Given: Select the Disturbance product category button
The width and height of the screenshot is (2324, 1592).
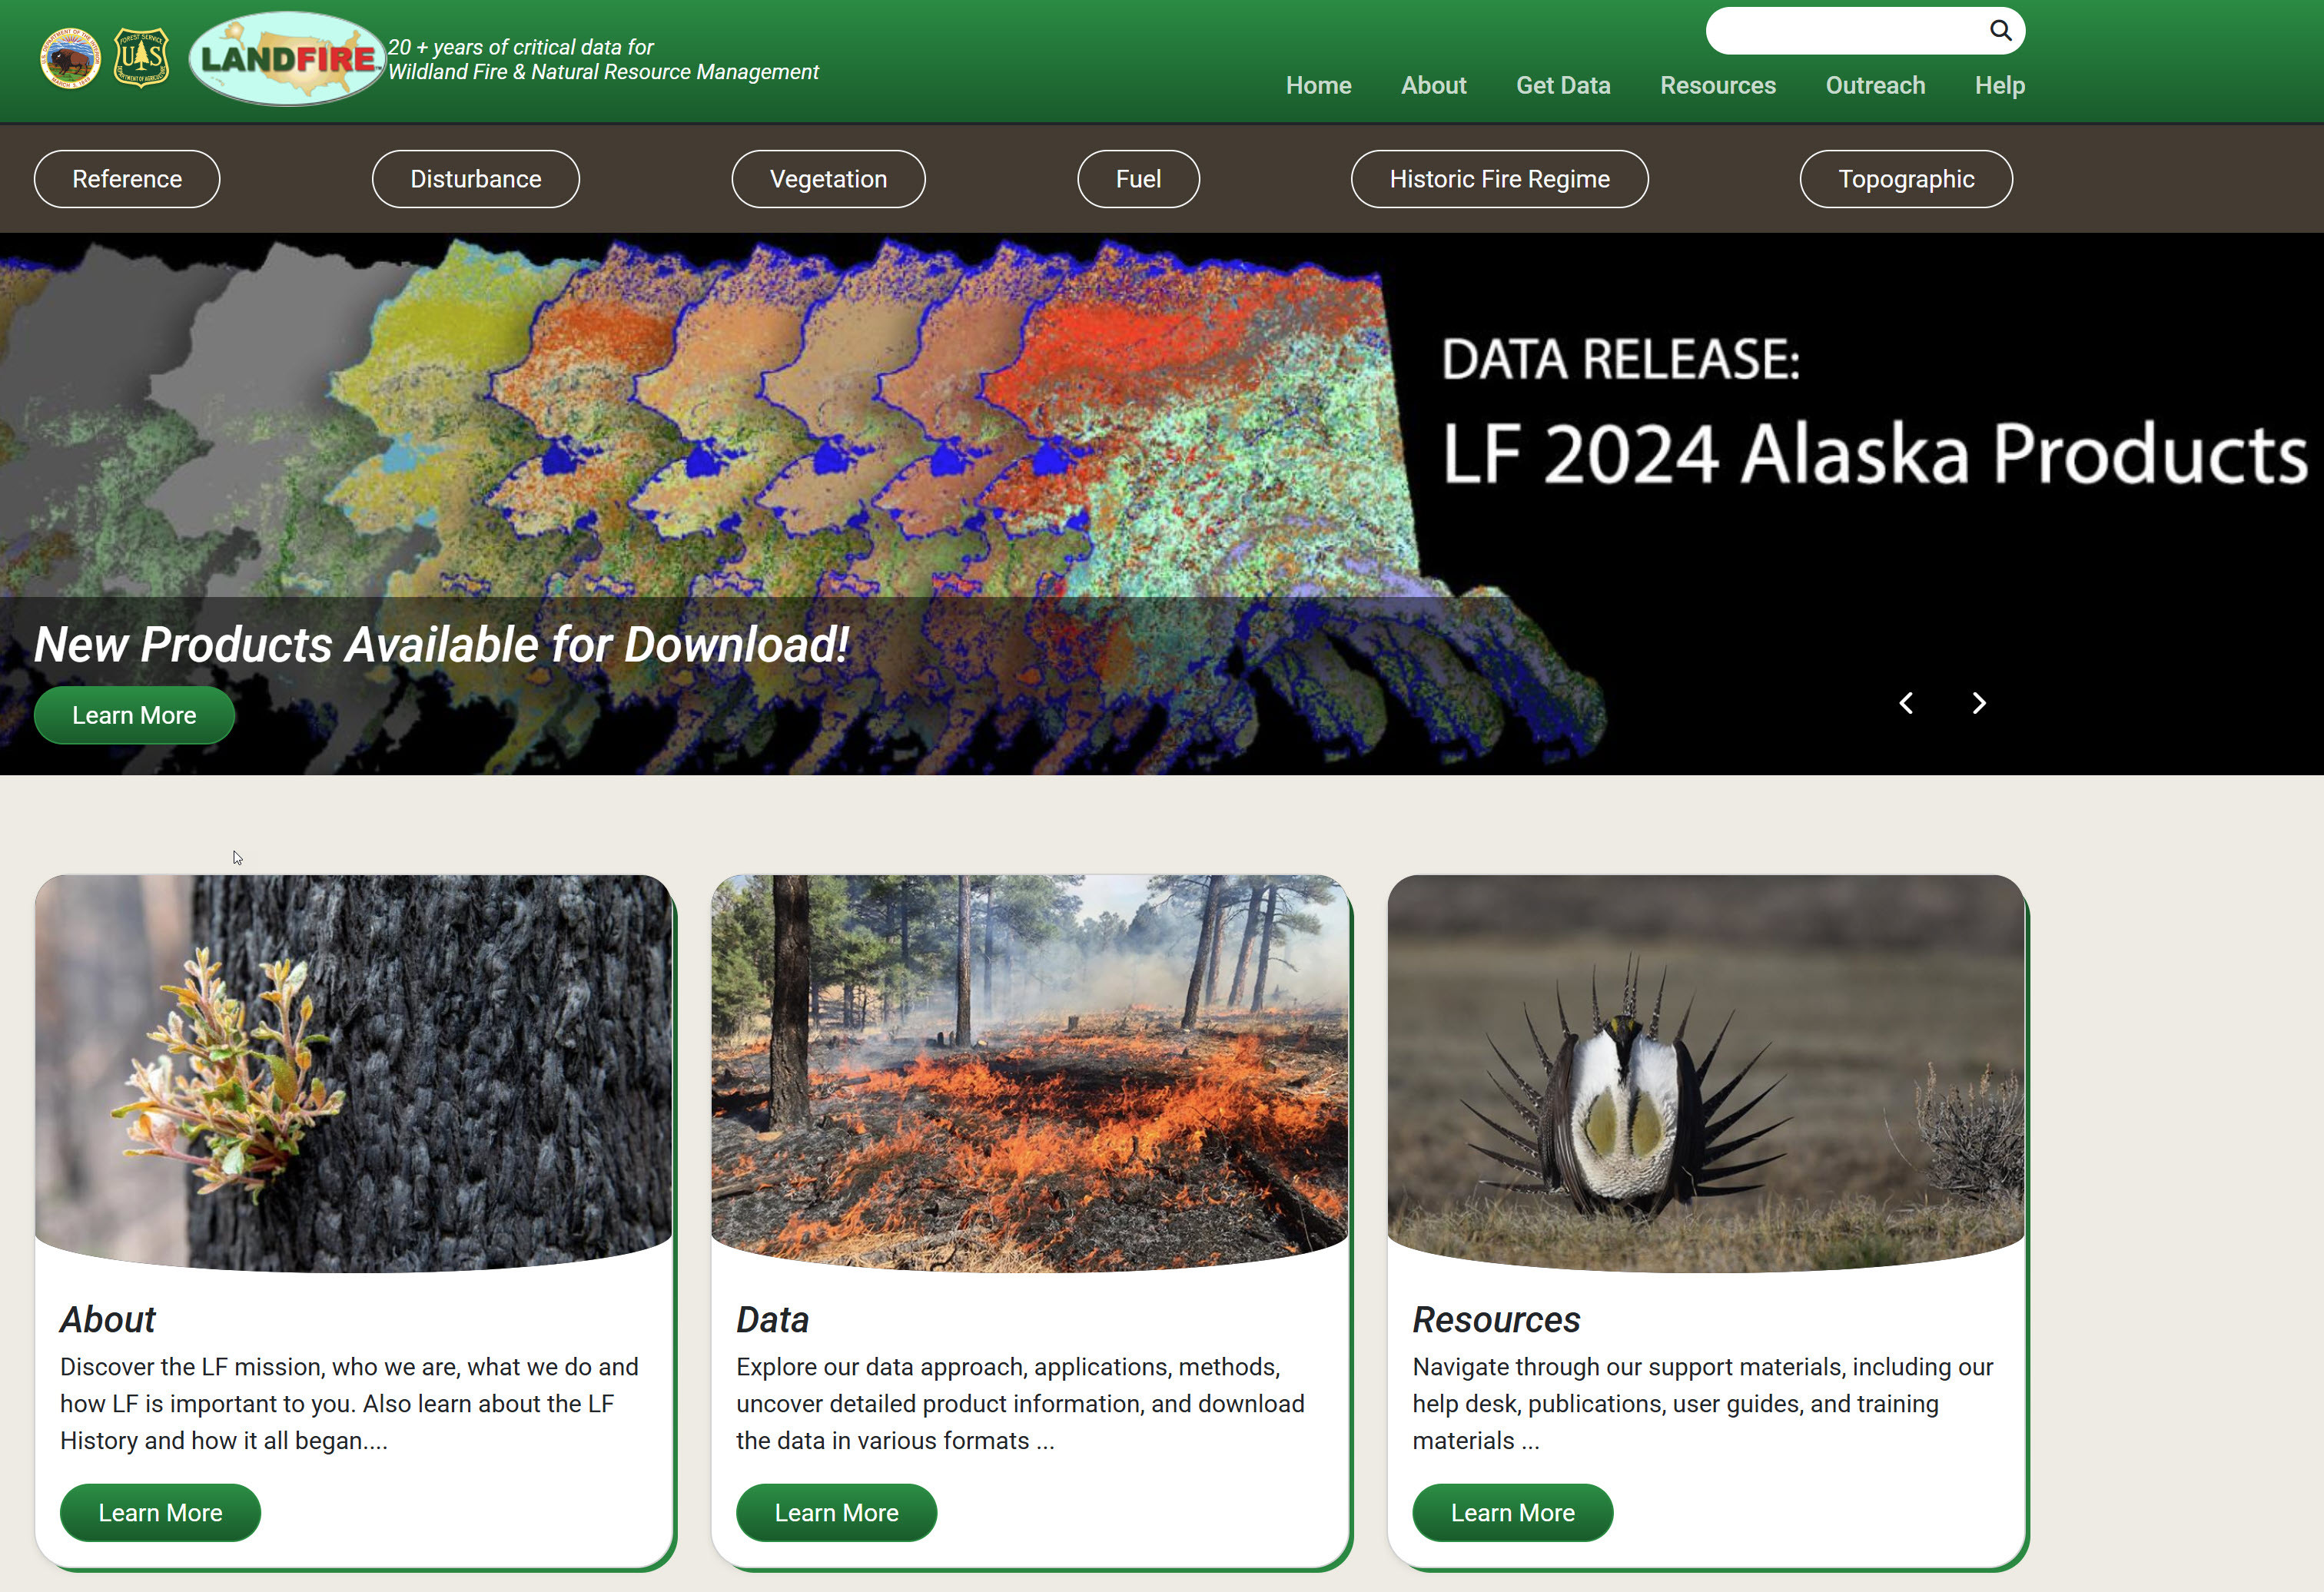Looking at the screenshot, I should tap(476, 179).
